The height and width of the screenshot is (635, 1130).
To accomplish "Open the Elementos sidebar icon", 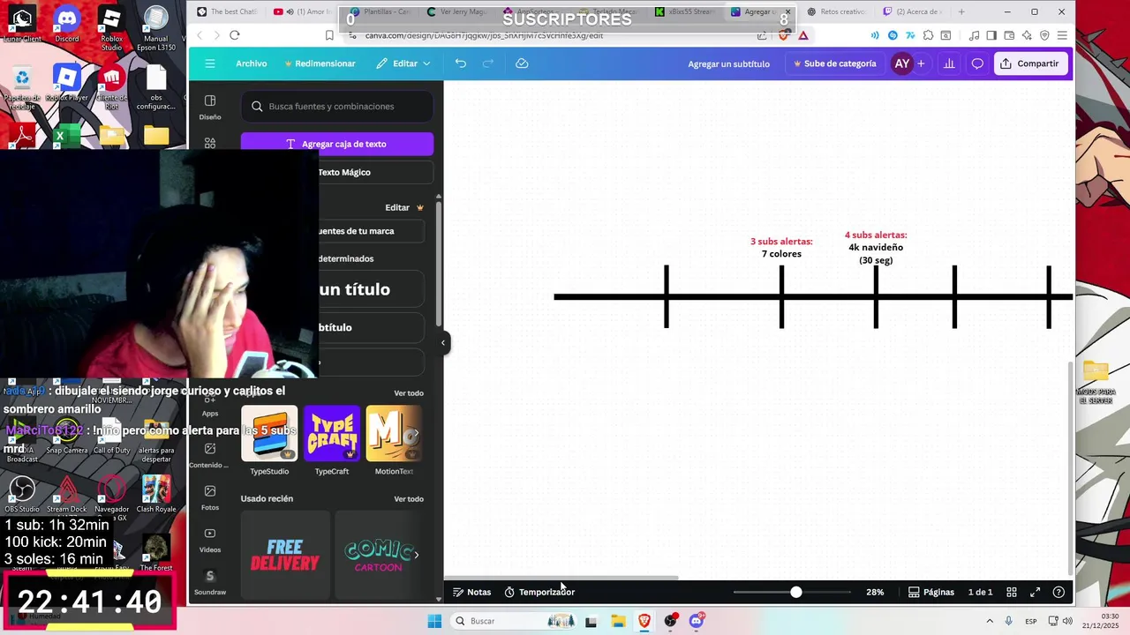I will tap(210, 143).
